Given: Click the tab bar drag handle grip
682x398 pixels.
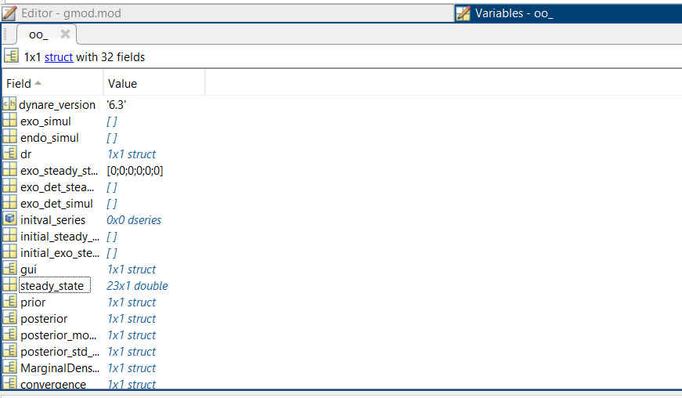Looking at the screenshot, I should (5, 34).
